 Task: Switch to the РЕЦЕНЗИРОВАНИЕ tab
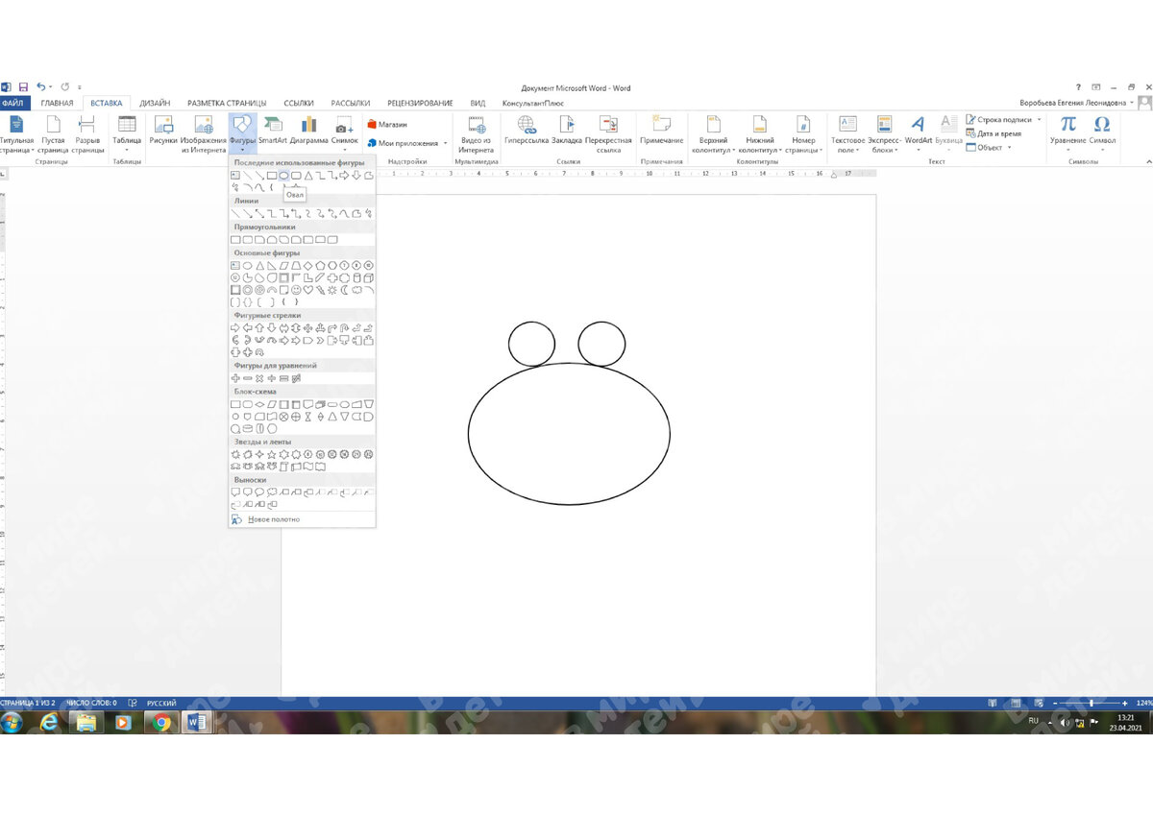[x=421, y=103]
